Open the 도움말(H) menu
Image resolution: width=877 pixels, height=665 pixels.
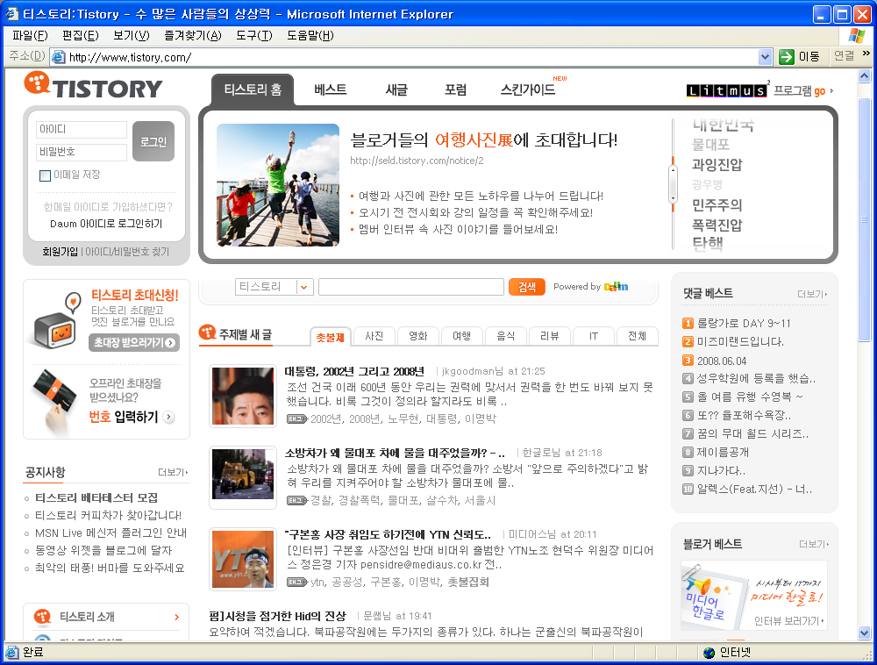tap(310, 35)
